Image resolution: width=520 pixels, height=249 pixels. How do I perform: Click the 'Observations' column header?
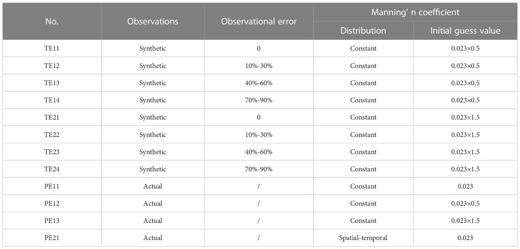(153, 21)
